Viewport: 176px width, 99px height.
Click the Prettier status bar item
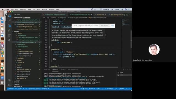pyautogui.click(x=121, y=89)
